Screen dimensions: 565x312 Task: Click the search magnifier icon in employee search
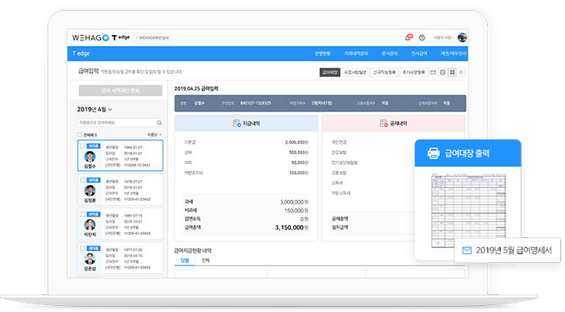click(x=159, y=122)
